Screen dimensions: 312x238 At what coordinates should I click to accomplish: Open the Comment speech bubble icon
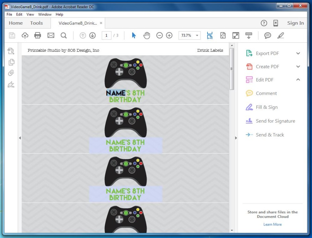[267, 35]
